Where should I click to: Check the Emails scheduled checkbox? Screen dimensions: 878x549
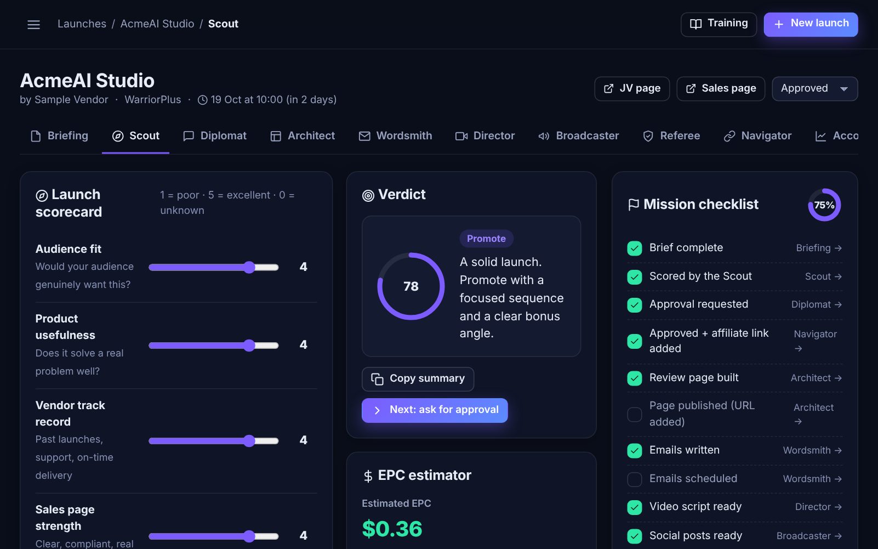coord(635,479)
